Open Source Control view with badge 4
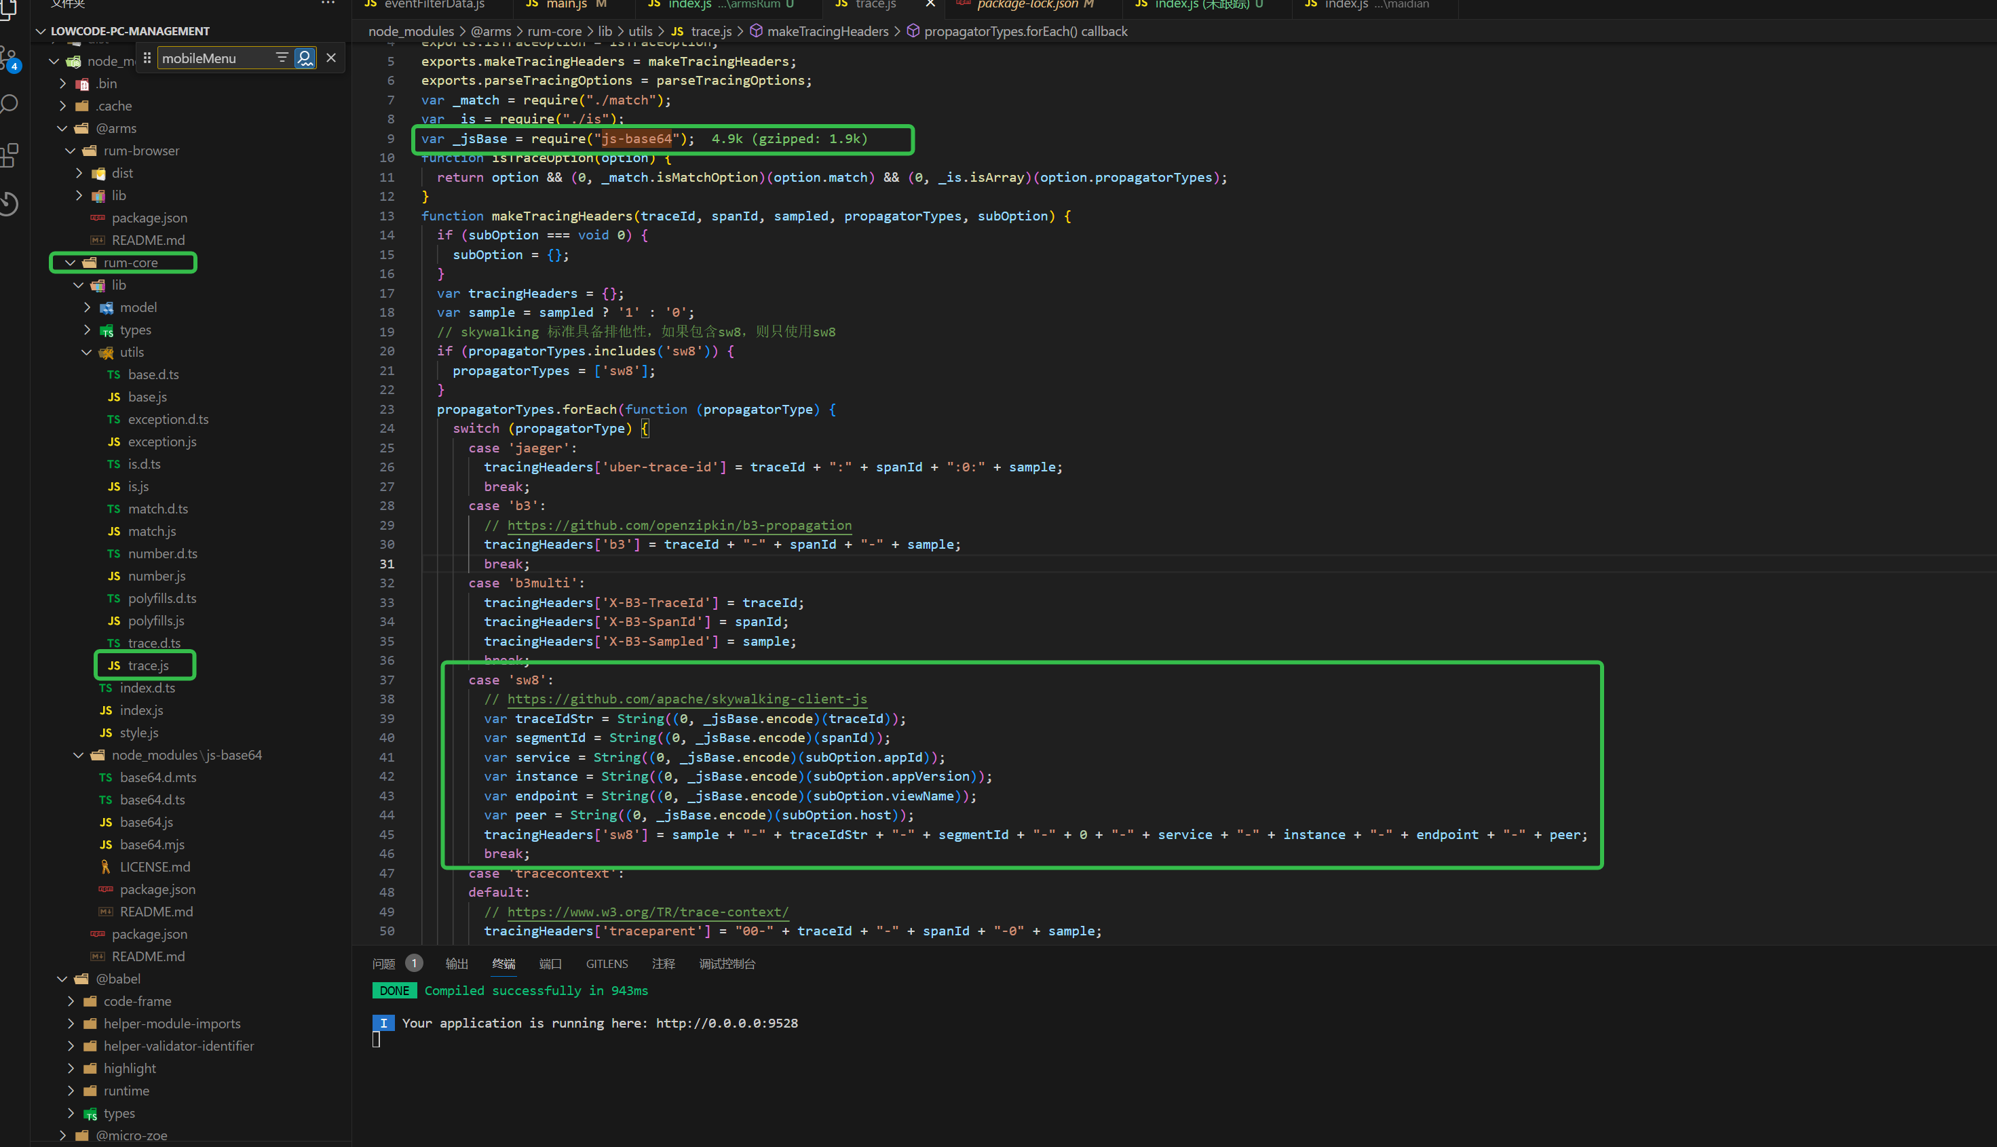Viewport: 1997px width, 1147px height. (9, 58)
